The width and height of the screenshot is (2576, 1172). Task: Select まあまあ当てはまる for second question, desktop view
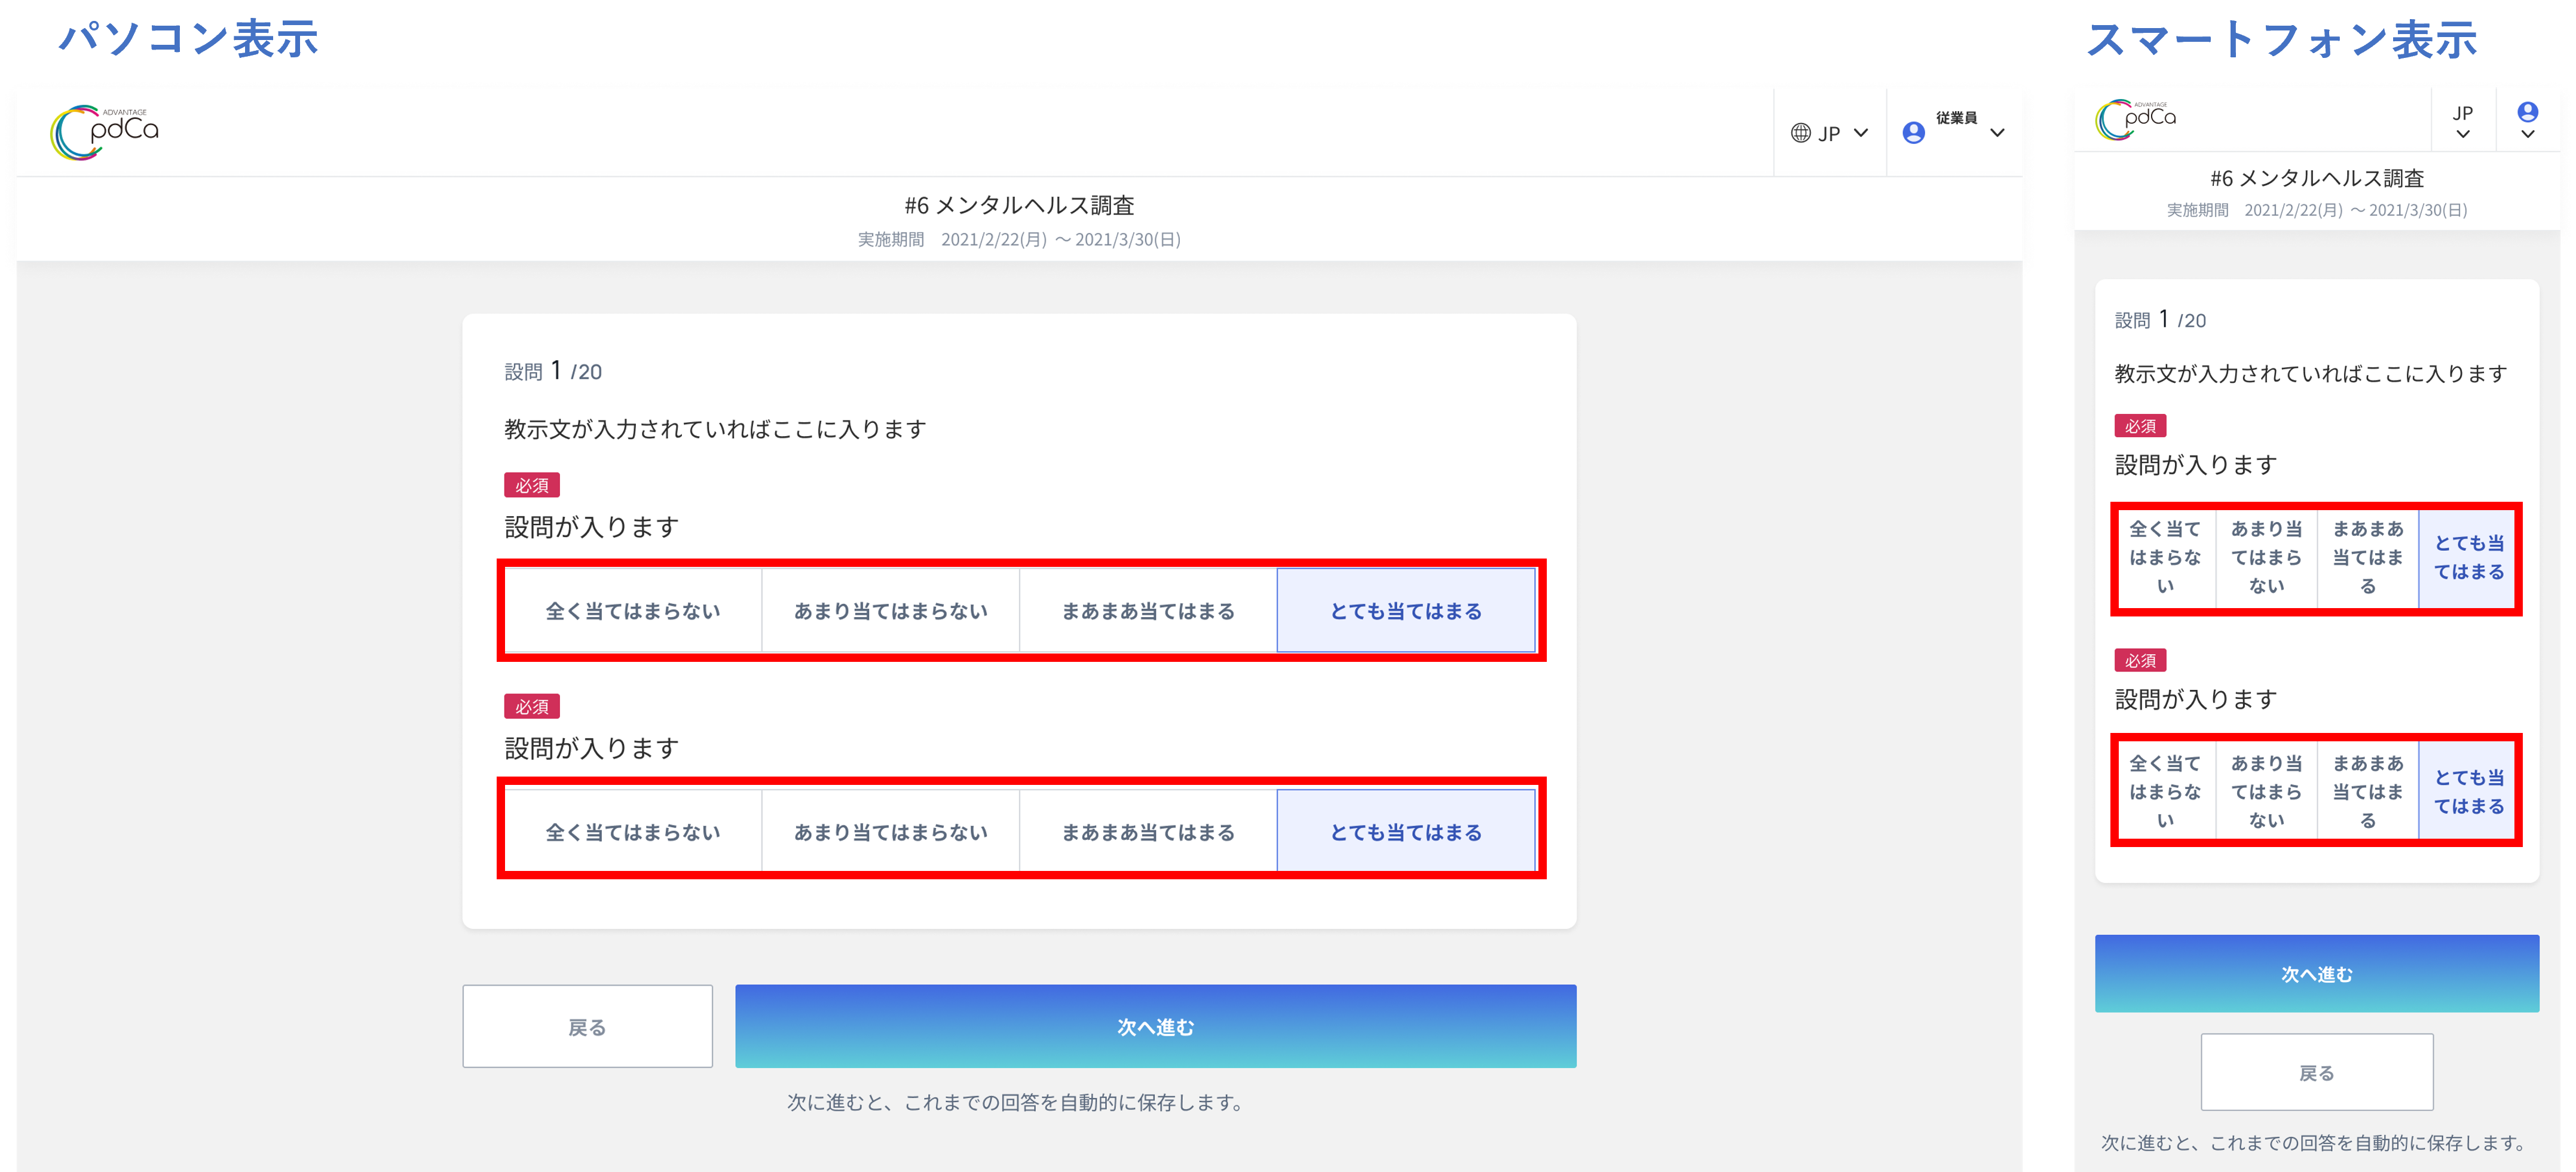tap(1148, 832)
